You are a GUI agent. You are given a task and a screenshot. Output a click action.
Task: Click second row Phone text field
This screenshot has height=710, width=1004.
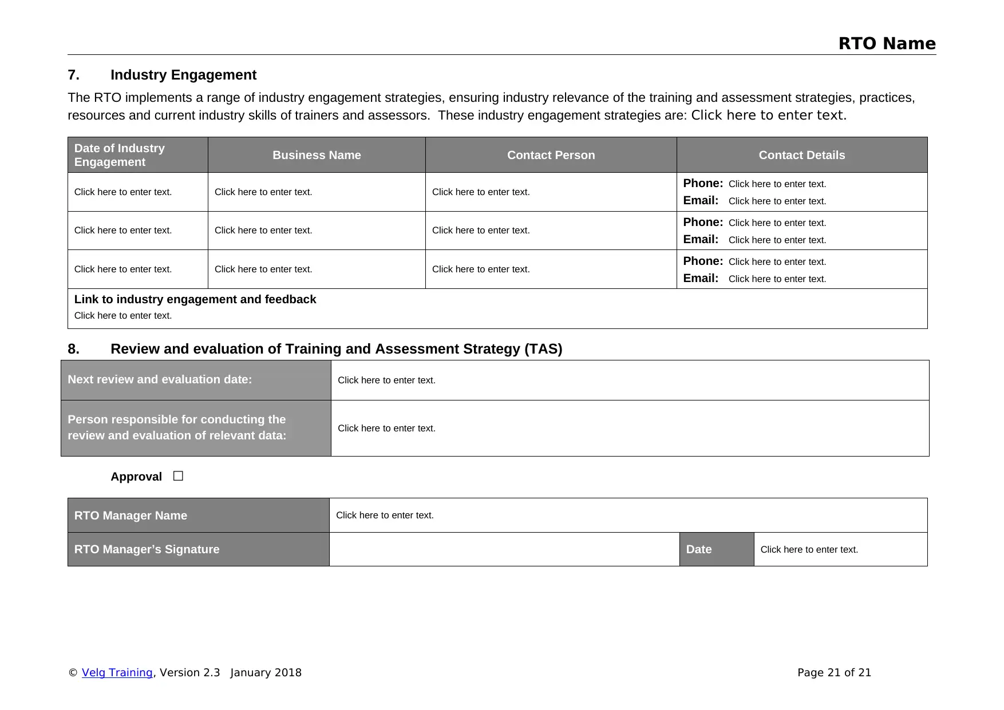click(777, 223)
